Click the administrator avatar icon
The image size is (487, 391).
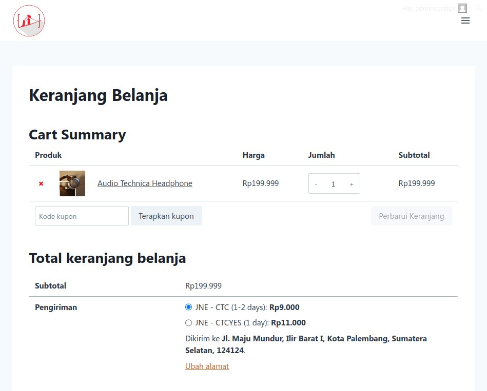click(x=462, y=8)
